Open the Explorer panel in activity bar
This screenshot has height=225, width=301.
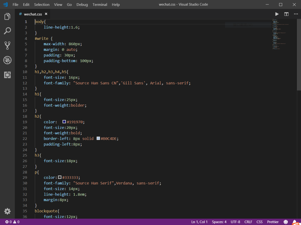pos(7,17)
